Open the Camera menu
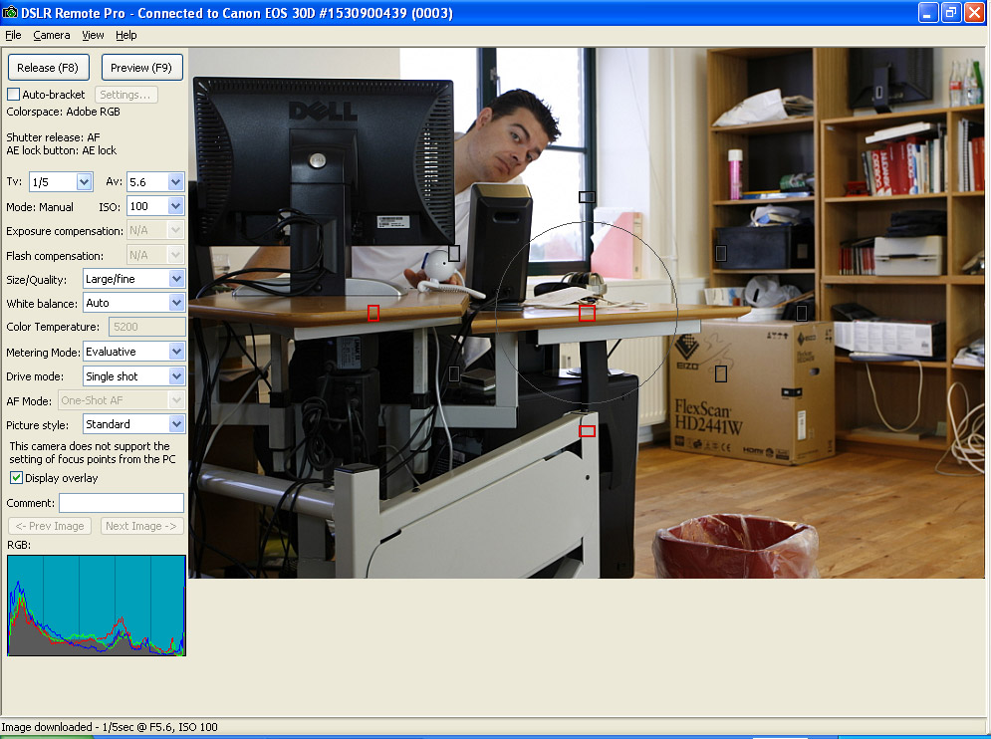 (51, 36)
